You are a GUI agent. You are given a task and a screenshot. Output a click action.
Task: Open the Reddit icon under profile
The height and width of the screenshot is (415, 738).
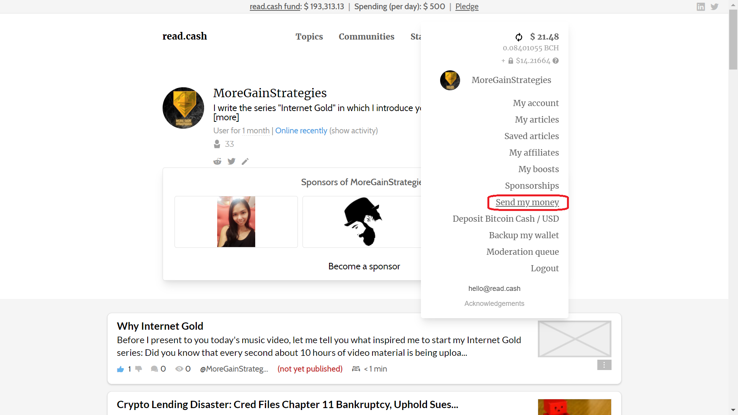(x=218, y=161)
